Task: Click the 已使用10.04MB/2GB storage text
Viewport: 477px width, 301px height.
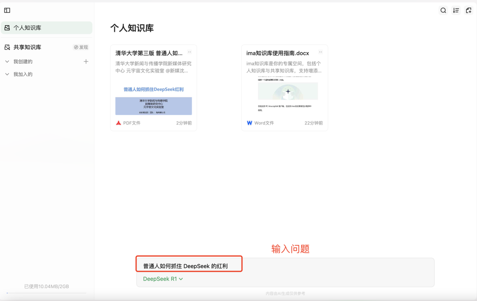Action: pos(46,286)
